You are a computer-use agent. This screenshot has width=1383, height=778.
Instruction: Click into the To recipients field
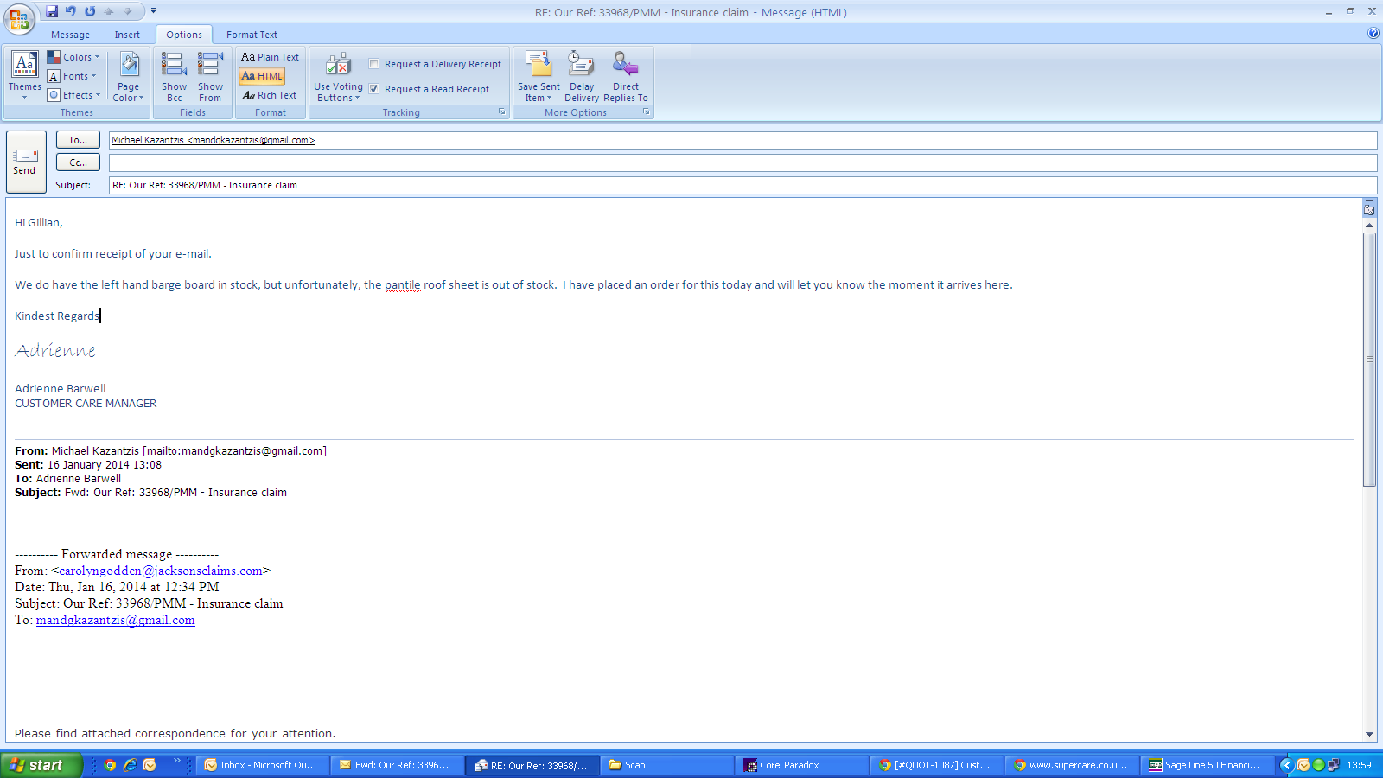[x=742, y=140]
